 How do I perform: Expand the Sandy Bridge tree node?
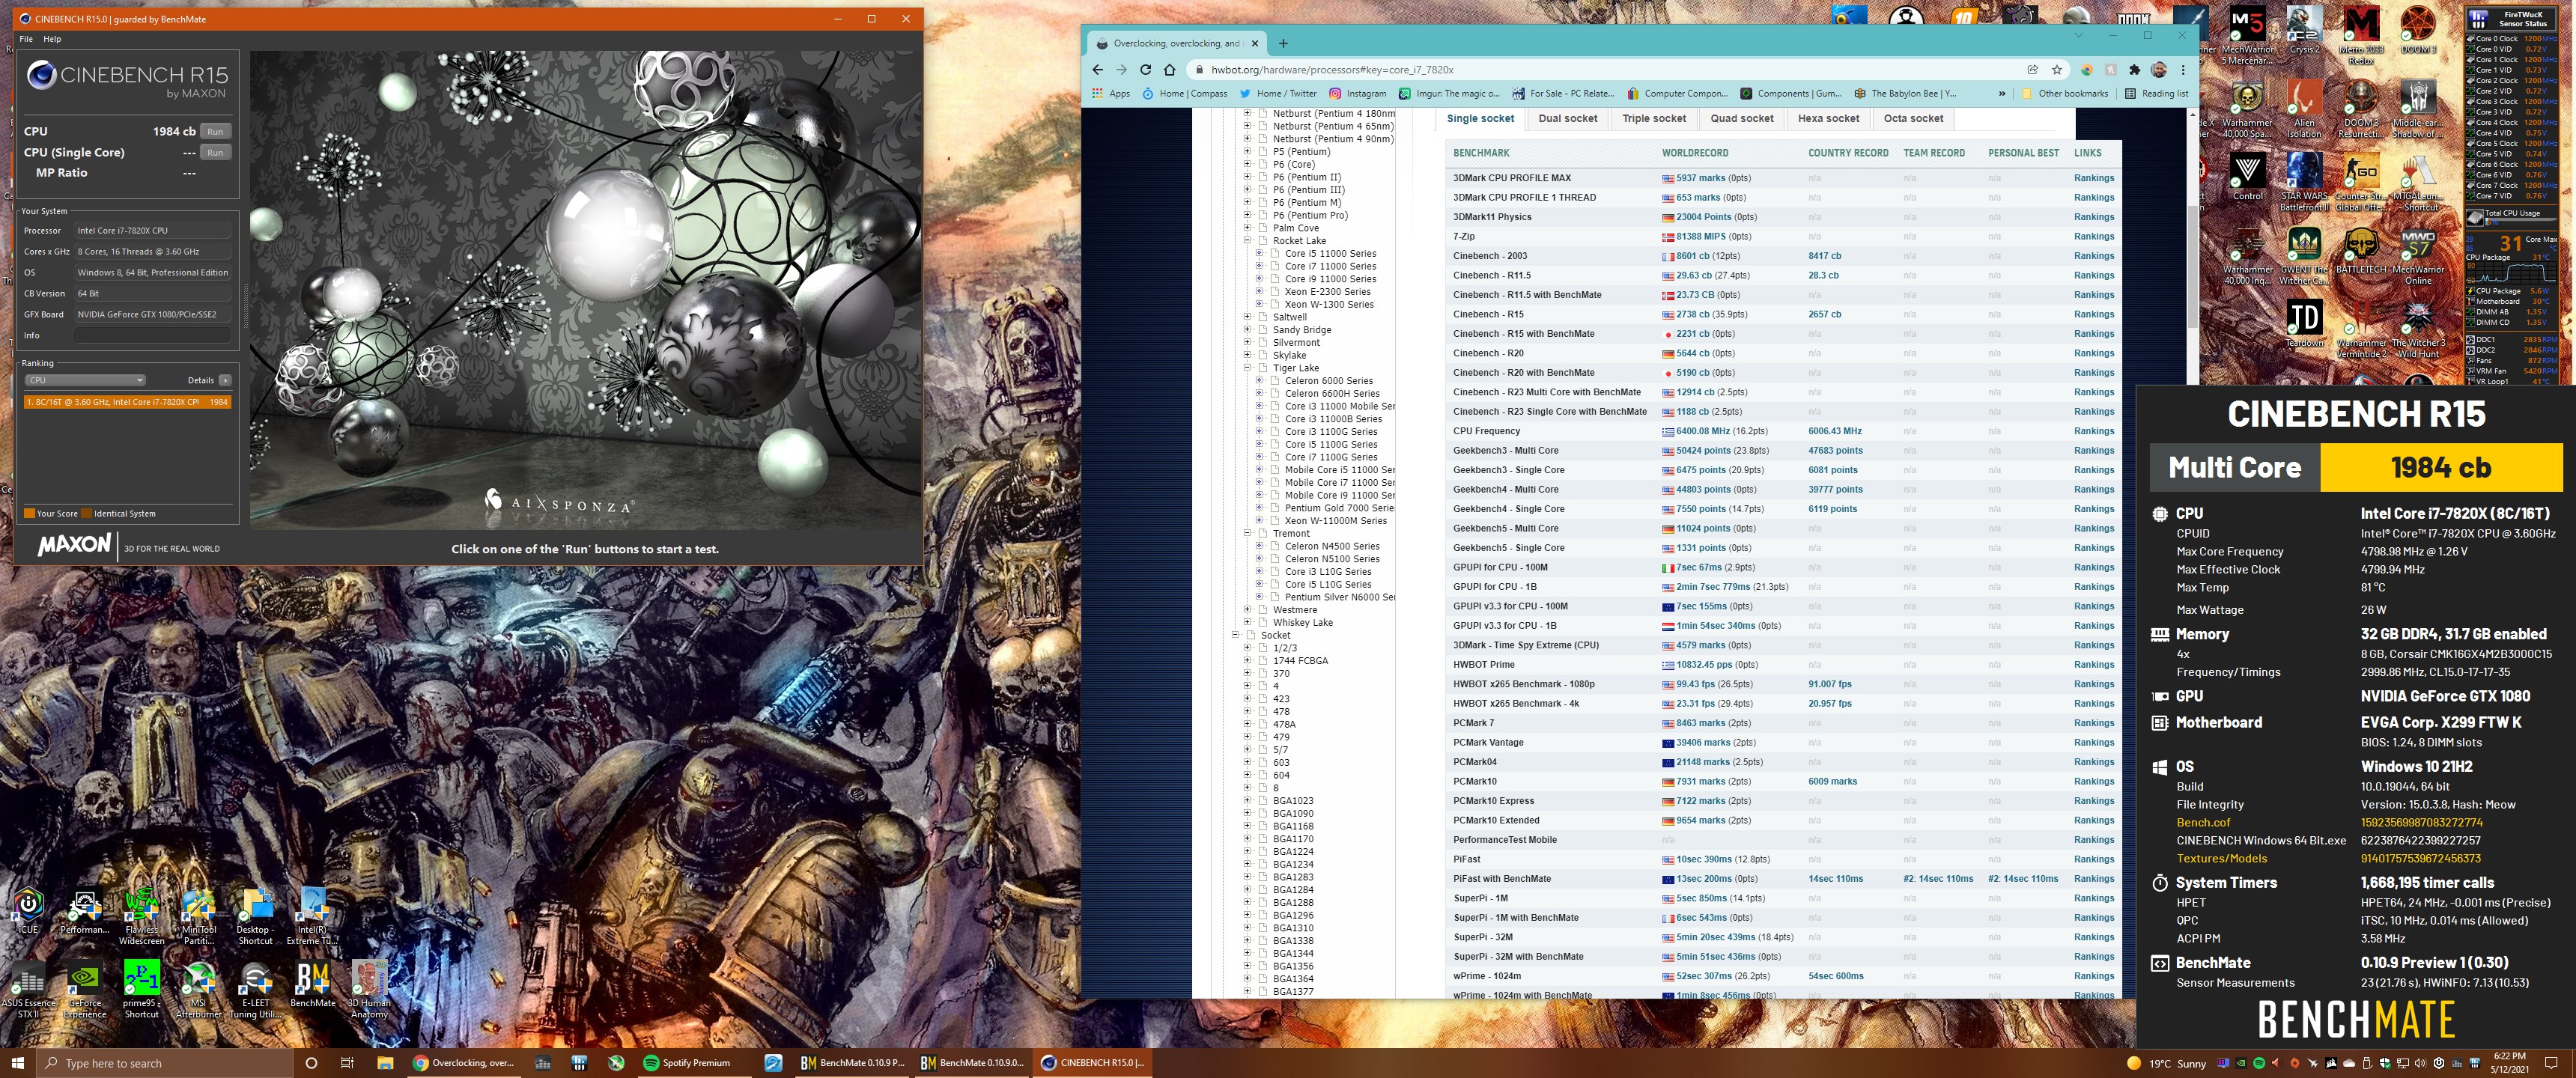pos(1247,329)
